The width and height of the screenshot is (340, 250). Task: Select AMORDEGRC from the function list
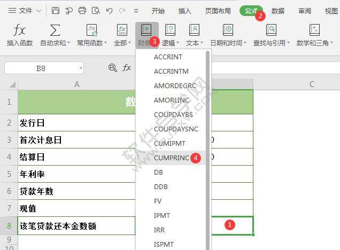(x=171, y=86)
